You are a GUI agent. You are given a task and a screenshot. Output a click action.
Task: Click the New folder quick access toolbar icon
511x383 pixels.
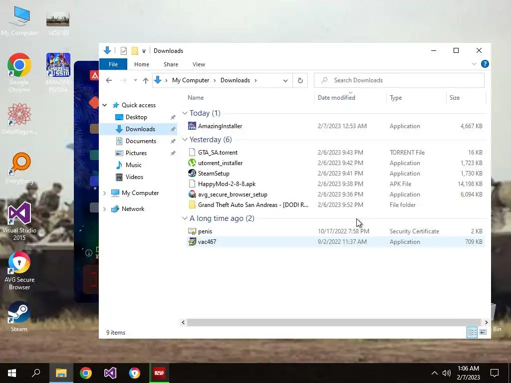coord(135,51)
